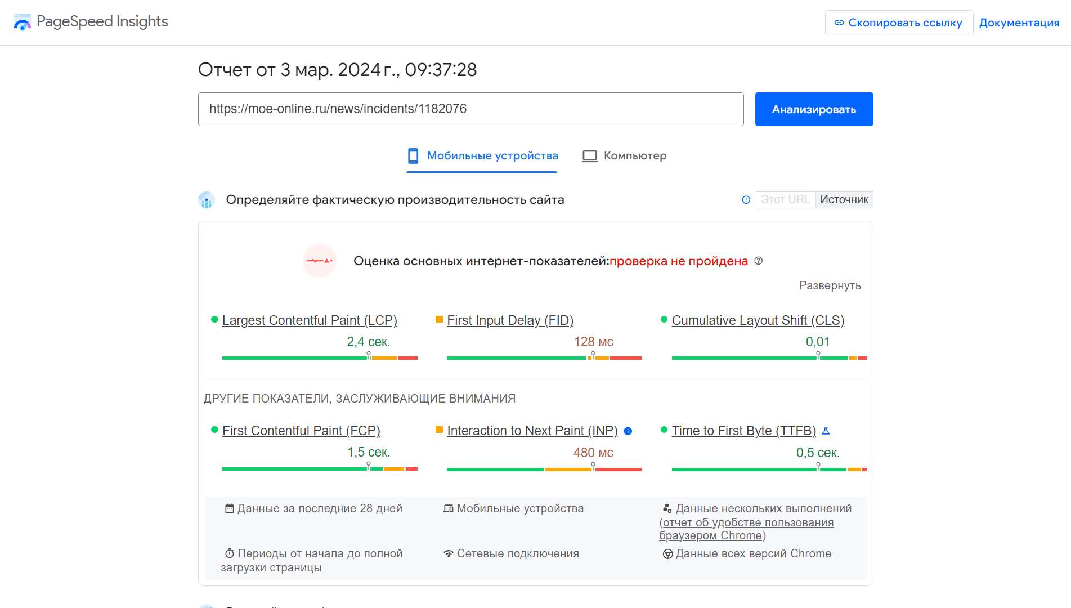Click the LCP distribution bar
This screenshot has height=608, width=1071.
320,358
